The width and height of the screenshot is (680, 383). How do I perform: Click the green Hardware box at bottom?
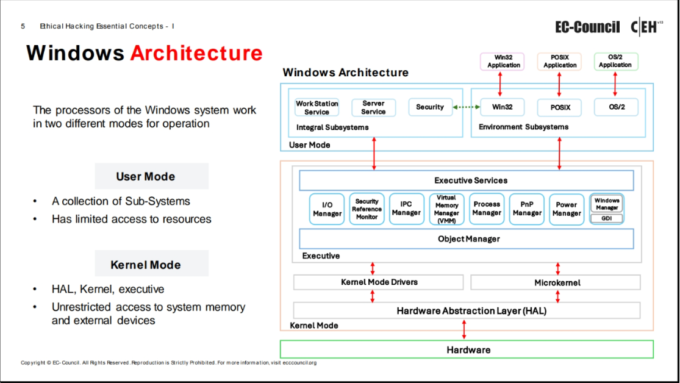click(x=466, y=349)
